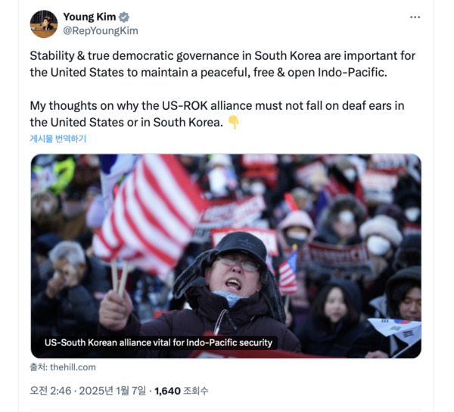Click the South Korean flag in photo corner
Screen dimensions: 454x412
tap(395, 332)
